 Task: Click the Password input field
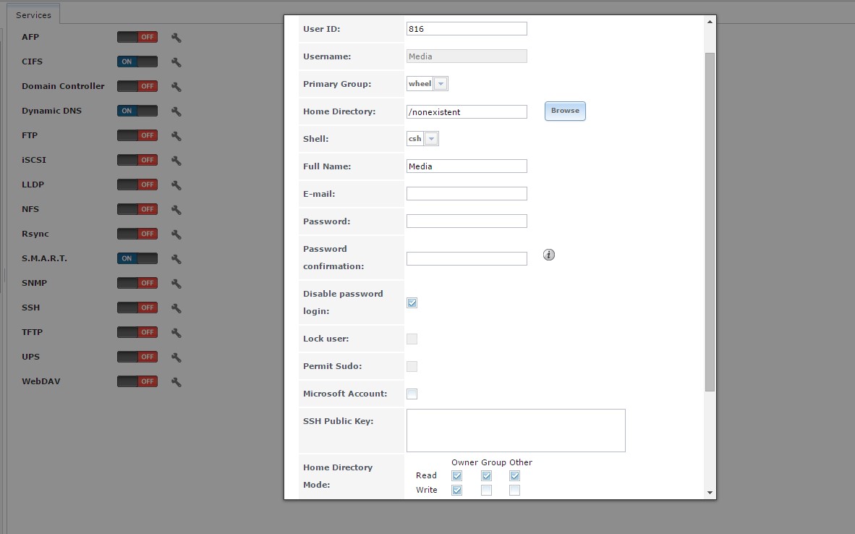467,221
